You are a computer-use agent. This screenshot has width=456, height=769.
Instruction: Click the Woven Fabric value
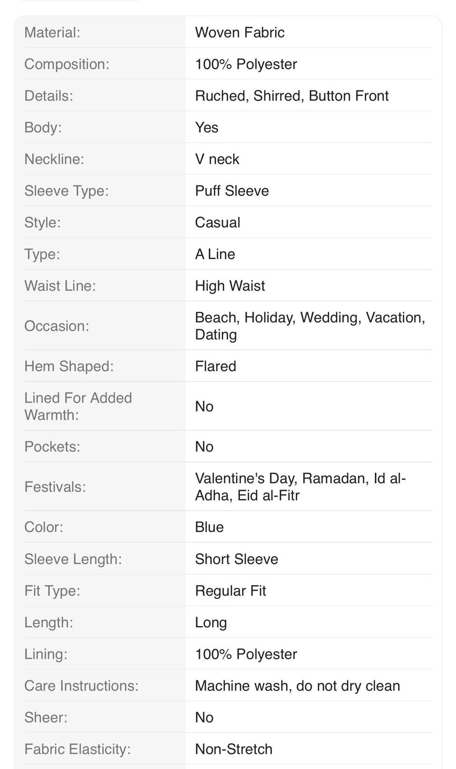click(239, 32)
